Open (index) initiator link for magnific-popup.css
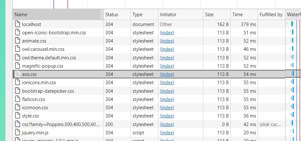The height and width of the screenshot is (141, 301). (x=167, y=66)
